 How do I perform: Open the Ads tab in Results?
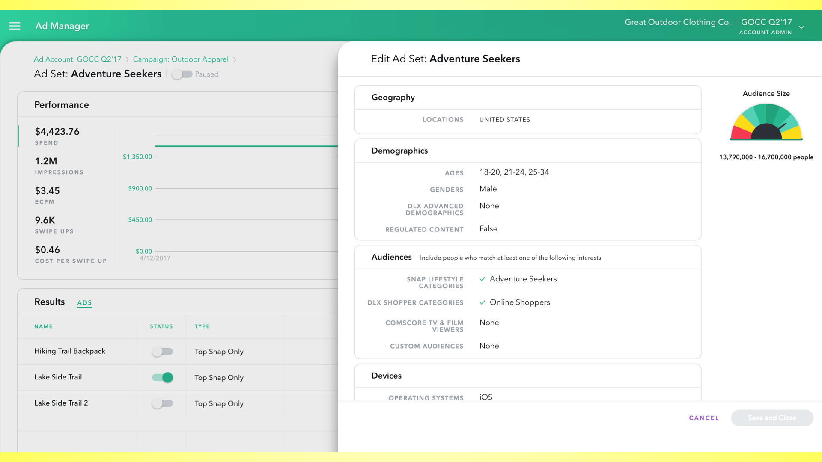pos(84,303)
